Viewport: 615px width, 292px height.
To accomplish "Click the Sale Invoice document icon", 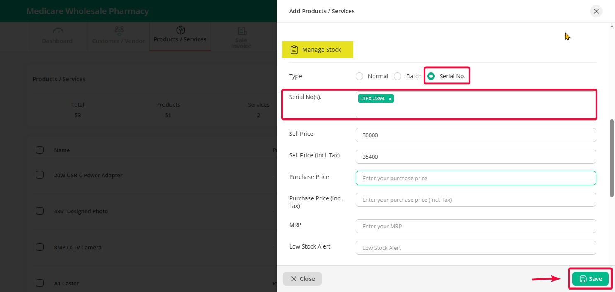I will [242, 31].
